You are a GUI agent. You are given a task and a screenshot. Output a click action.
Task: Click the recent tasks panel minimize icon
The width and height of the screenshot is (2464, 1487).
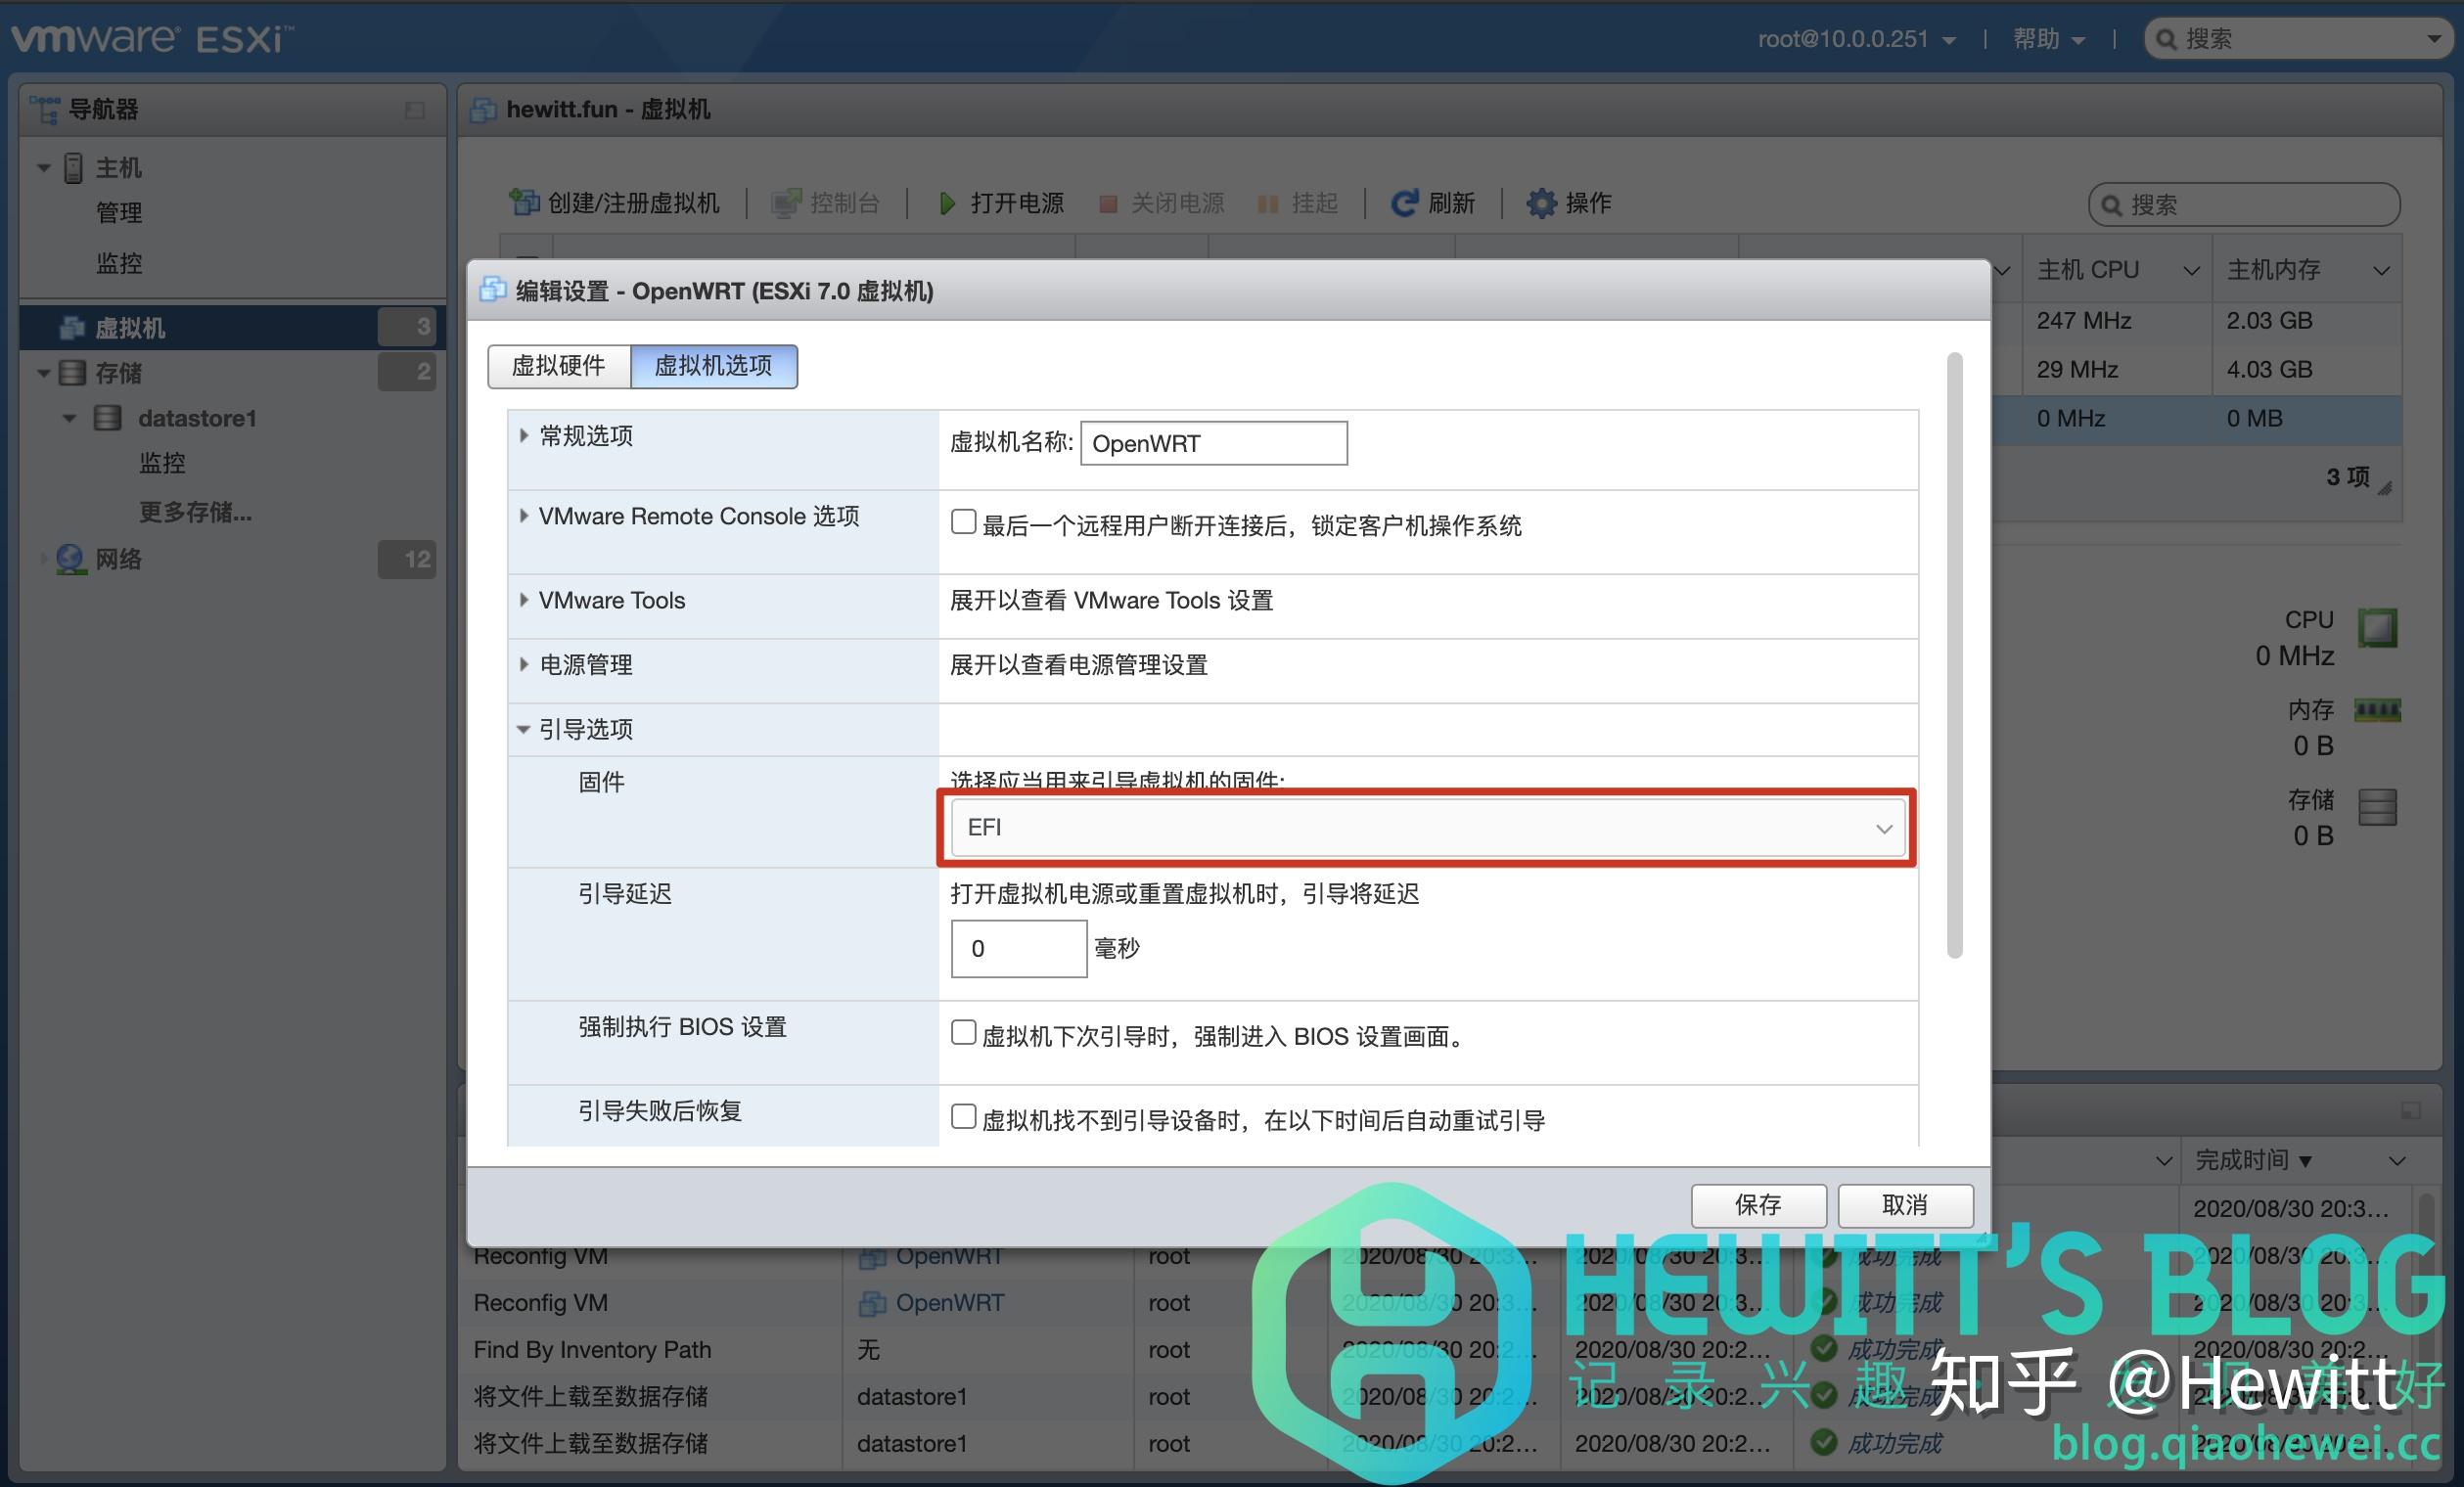(x=2411, y=1110)
